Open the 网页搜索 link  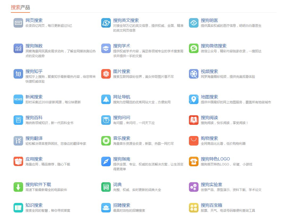click(34, 20)
